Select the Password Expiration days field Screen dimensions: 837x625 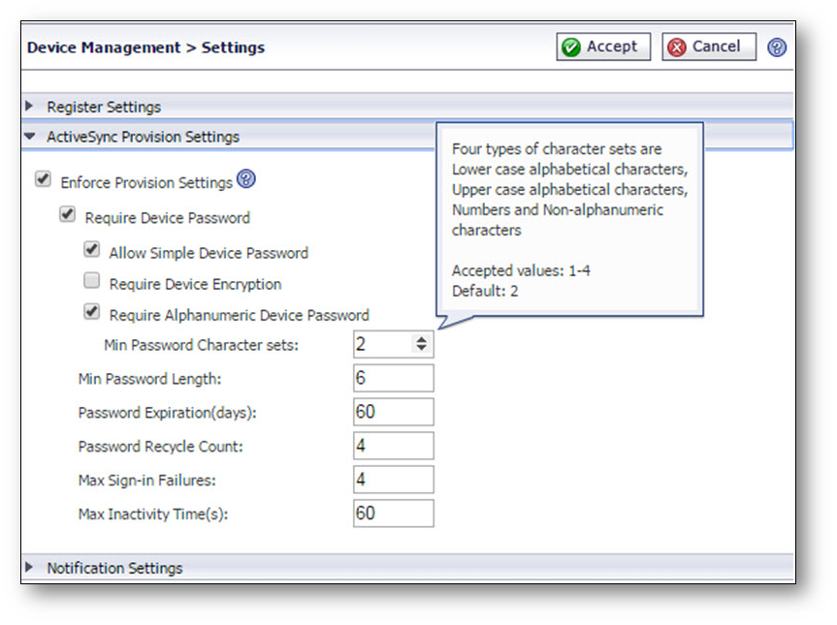point(393,412)
